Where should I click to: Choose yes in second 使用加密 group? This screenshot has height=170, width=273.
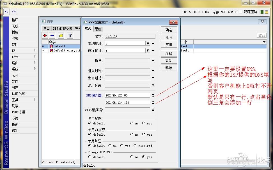coord(121,146)
